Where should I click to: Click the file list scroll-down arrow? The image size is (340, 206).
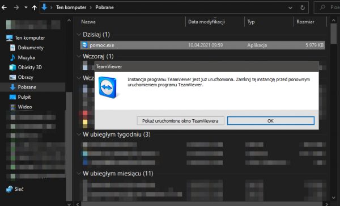(x=334, y=197)
